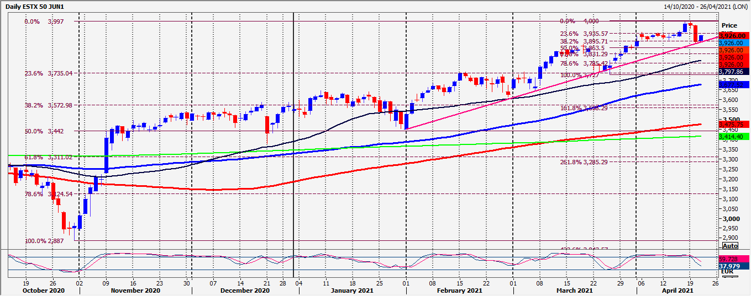Click the green 3,414.40 price tag

click(733, 136)
